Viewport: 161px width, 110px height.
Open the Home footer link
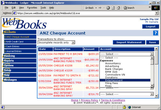coord(75,100)
